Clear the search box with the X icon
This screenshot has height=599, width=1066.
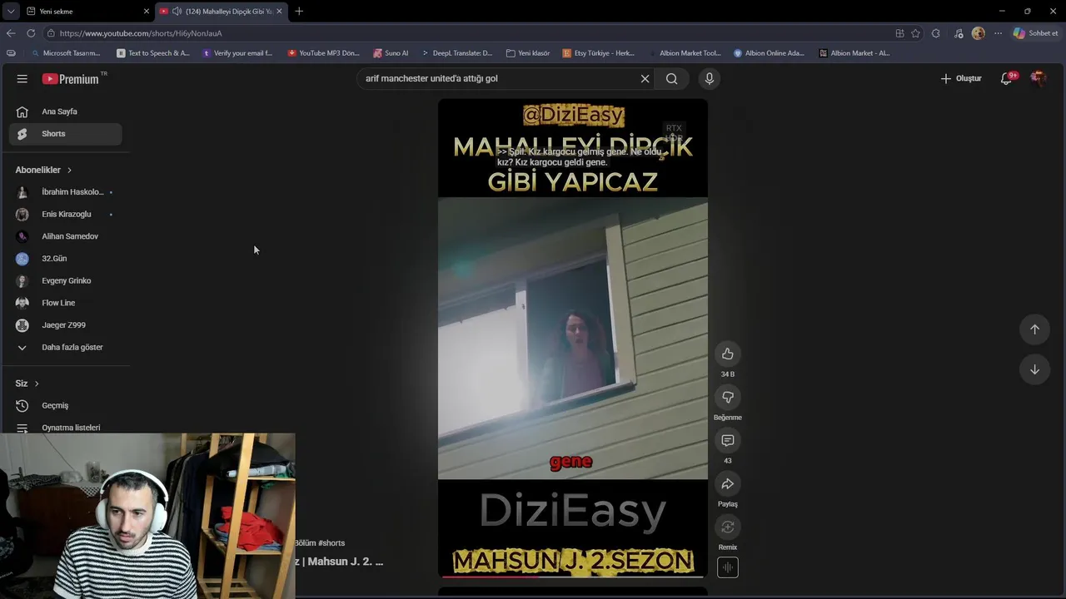click(645, 78)
